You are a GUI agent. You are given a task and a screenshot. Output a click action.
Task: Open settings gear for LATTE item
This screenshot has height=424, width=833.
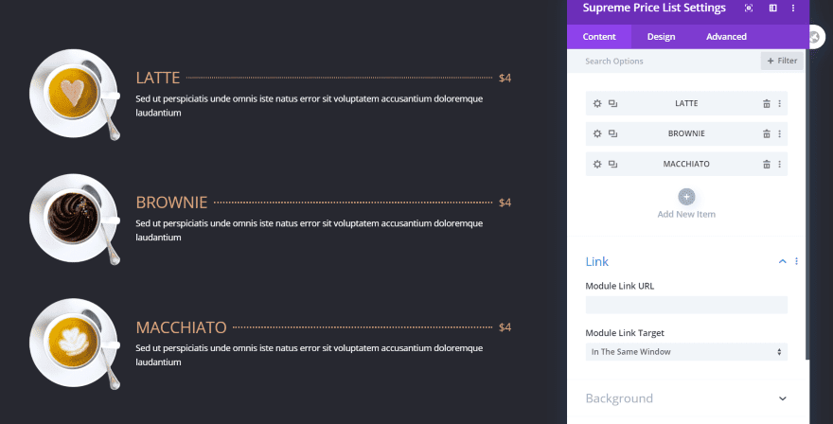[597, 103]
